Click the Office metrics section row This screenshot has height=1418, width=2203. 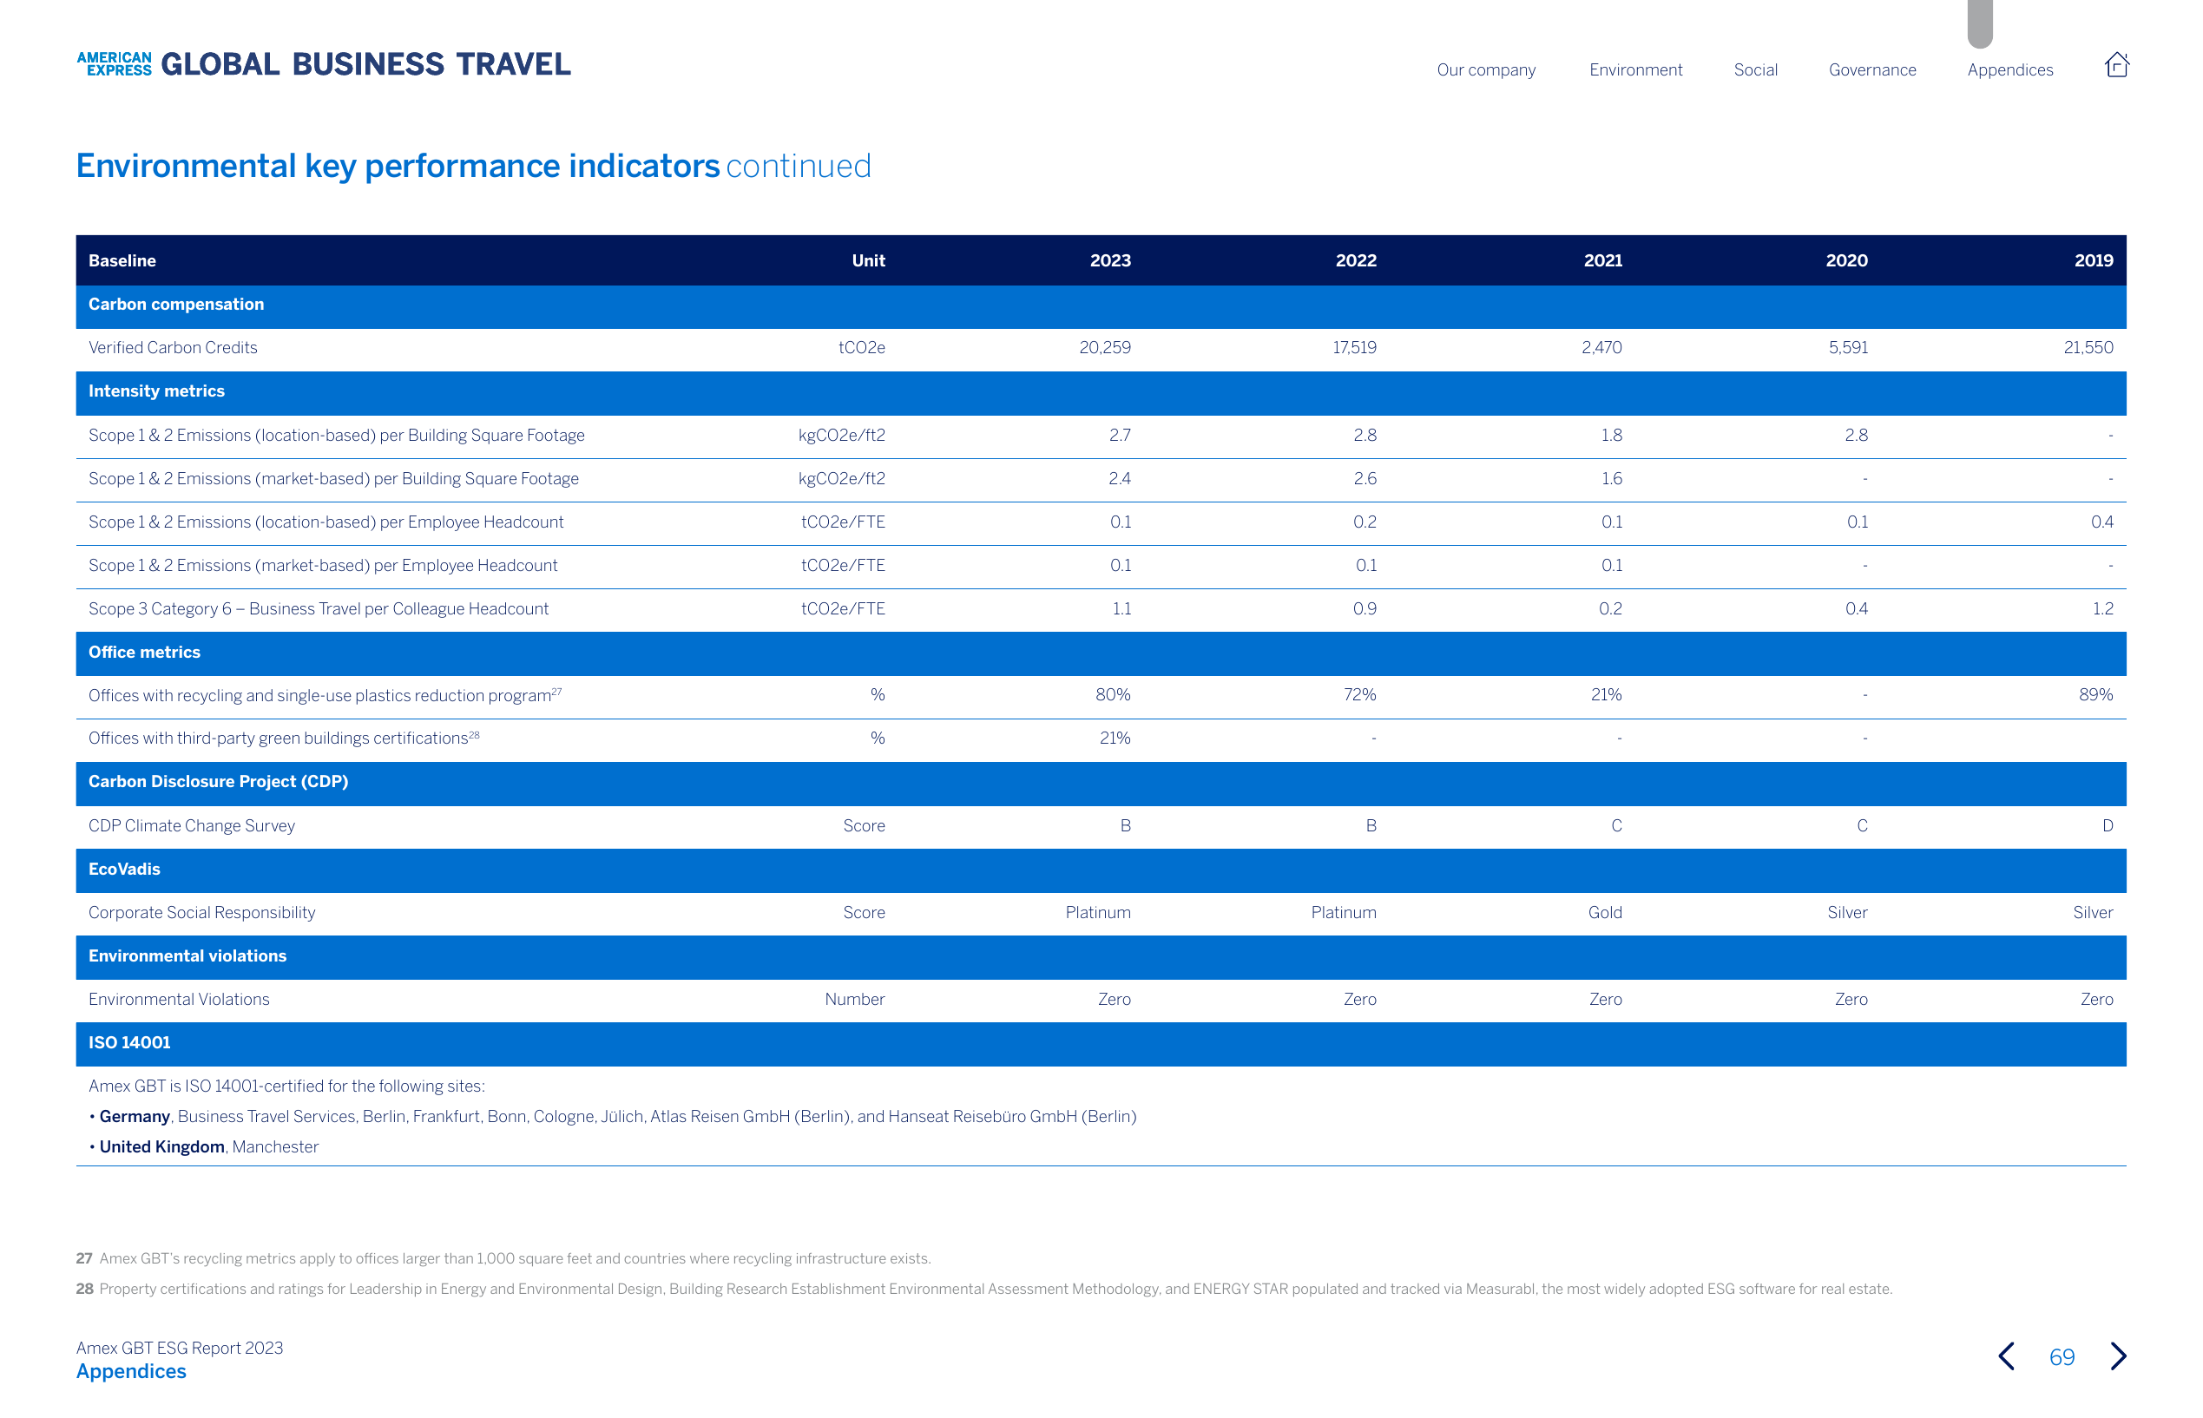1101,653
